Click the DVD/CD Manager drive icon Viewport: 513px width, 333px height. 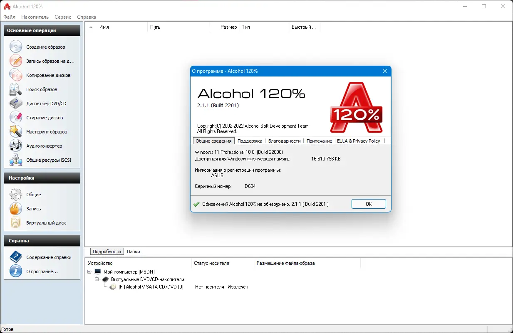click(15, 104)
